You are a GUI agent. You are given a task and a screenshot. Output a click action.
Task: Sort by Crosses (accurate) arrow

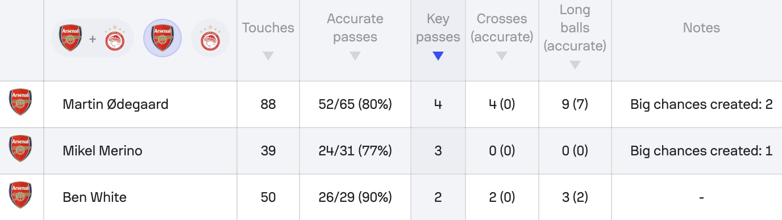pos(501,56)
